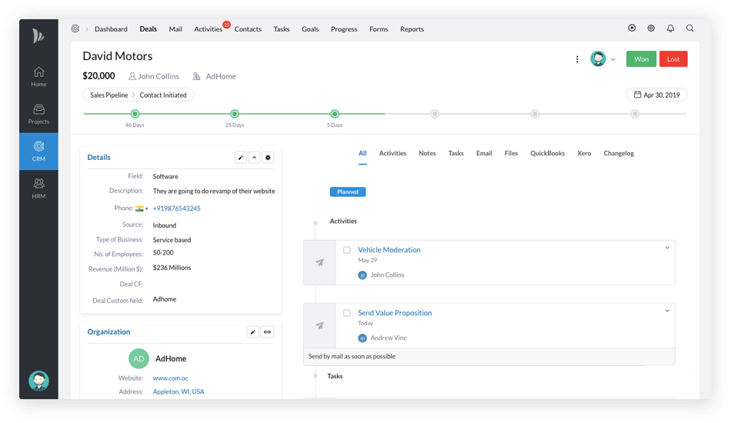
Task: Open the CRM module in sidebar
Action: click(38, 152)
